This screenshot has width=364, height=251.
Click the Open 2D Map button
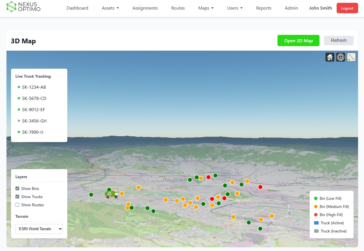(298, 41)
